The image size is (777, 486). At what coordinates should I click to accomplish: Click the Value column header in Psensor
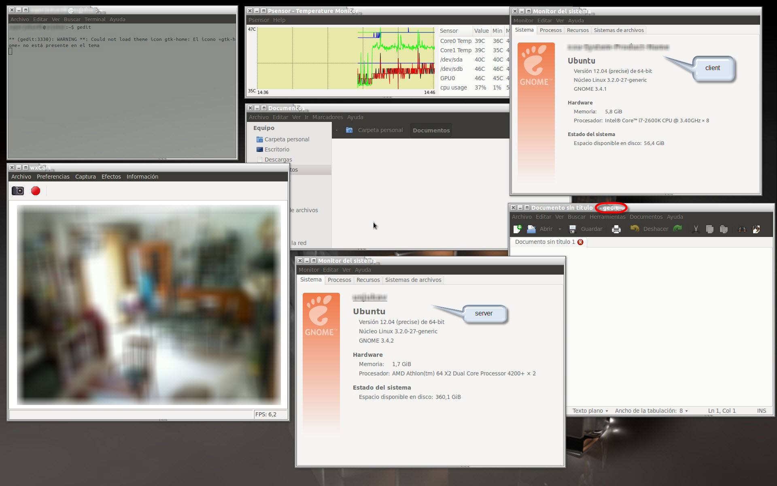tap(481, 31)
